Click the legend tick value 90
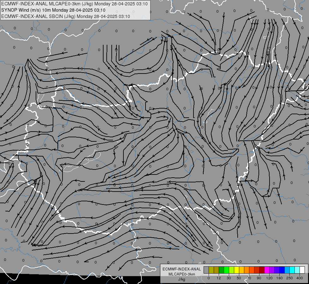 point(259,278)
